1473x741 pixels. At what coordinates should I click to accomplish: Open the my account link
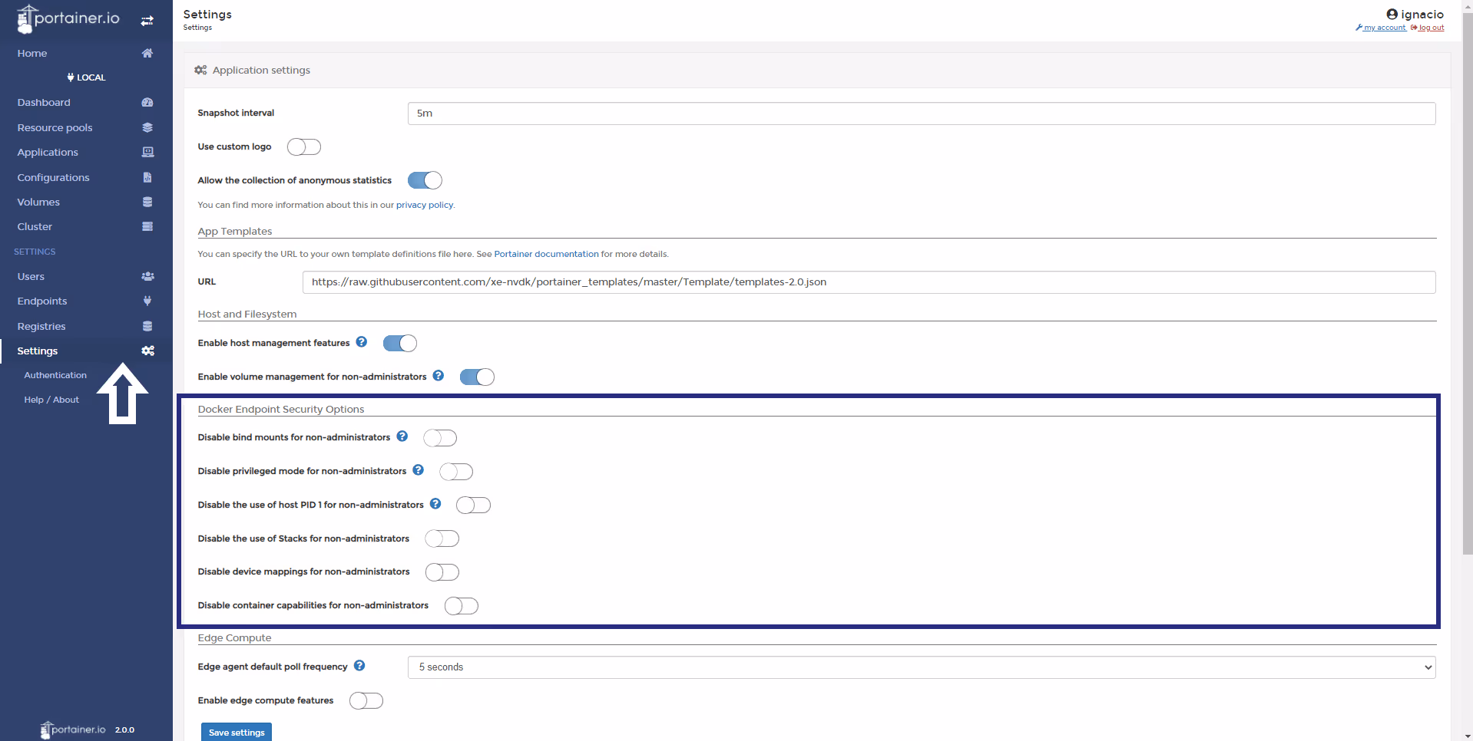pos(1382,28)
